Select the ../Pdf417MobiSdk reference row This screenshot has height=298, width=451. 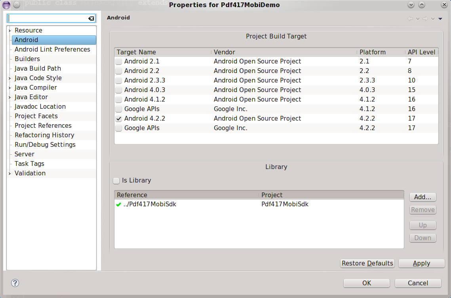(x=259, y=204)
